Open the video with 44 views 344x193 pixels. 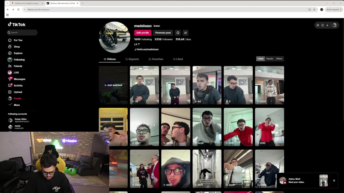click(207, 85)
